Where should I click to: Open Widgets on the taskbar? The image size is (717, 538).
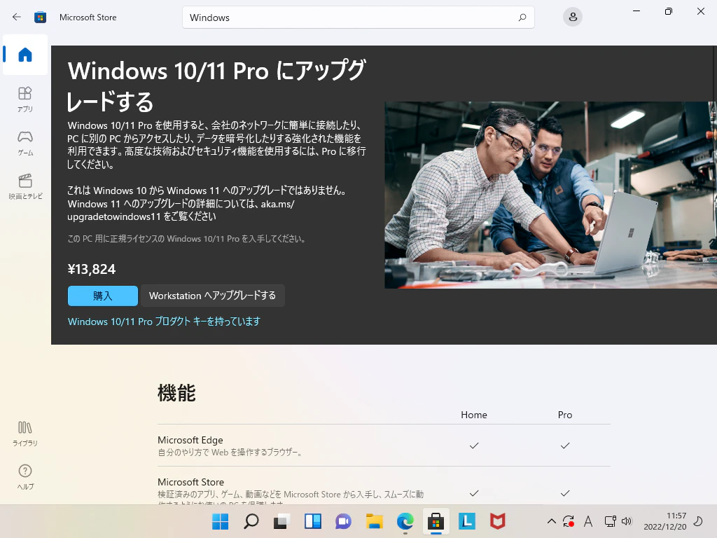(x=313, y=521)
